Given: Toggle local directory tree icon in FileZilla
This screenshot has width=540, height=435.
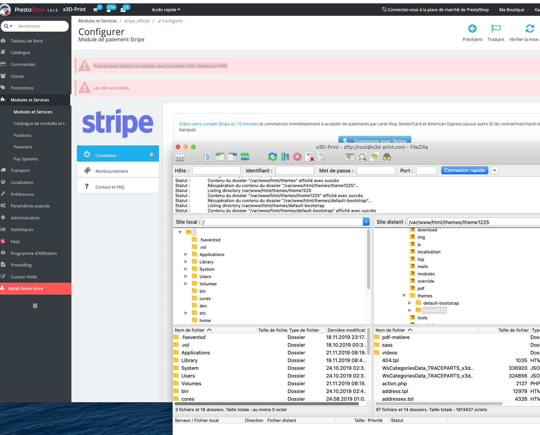Looking at the screenshot, I should tap(220, 157).
